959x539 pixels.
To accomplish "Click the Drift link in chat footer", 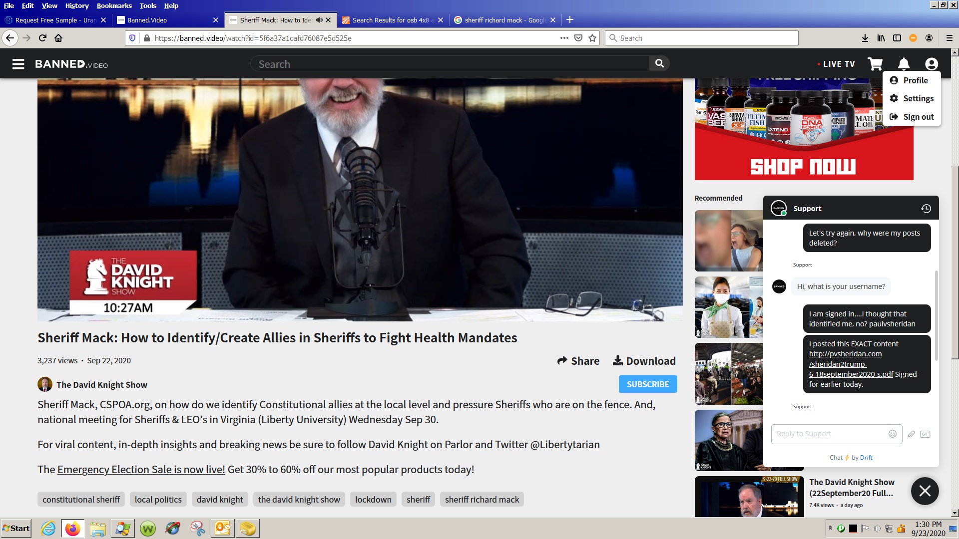I will [866, 458].
